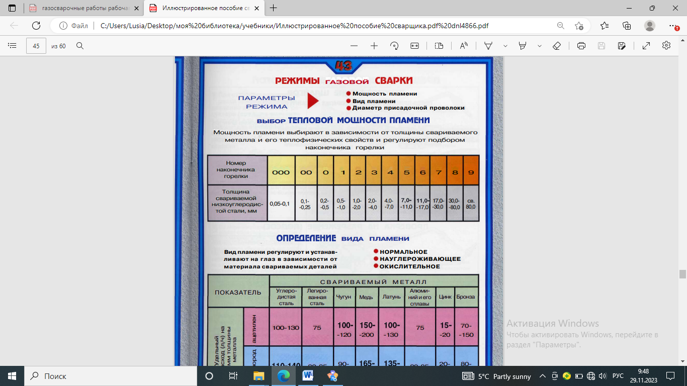The image size is (687, 386).
Task: Close the Иллюстрированное пособие tab
Action: (x=257, y=8)
